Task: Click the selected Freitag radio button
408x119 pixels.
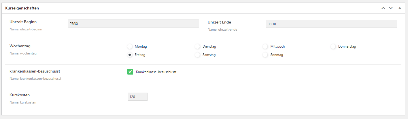Action: pyautogui.click(x=130, y=55)
